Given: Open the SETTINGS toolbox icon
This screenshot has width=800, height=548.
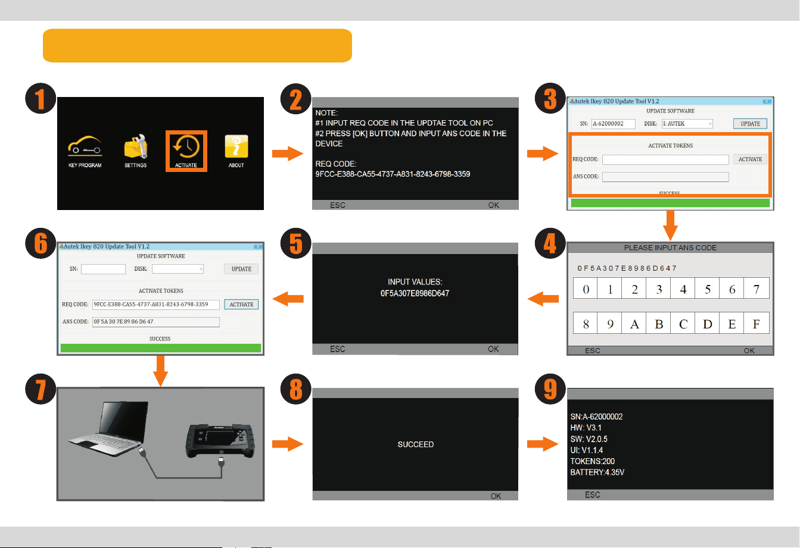Looking at the screenshot, I should [136, 147].
